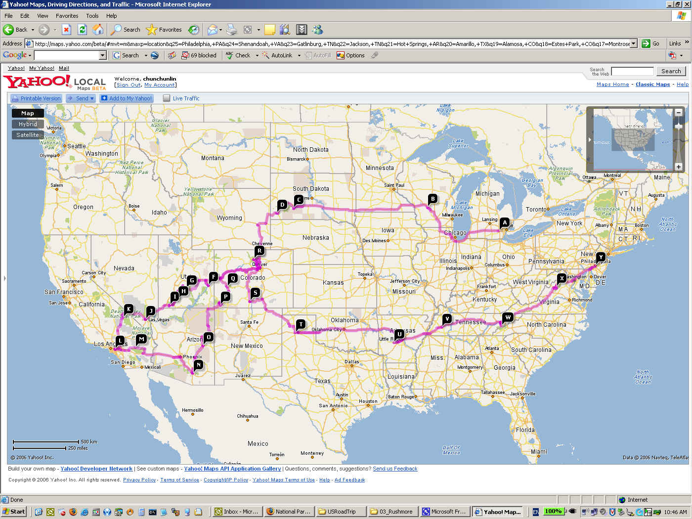Screen dimensions: 692x519
Task: Click the Mail envelope toolbar icon
Action: 212,30
